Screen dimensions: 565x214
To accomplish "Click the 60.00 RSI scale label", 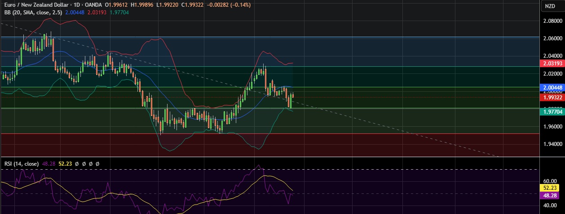I will [550, 180].
